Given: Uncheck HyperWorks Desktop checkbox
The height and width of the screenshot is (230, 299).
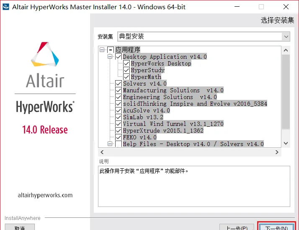Looking at the screenshot, I should coord(126,63).
